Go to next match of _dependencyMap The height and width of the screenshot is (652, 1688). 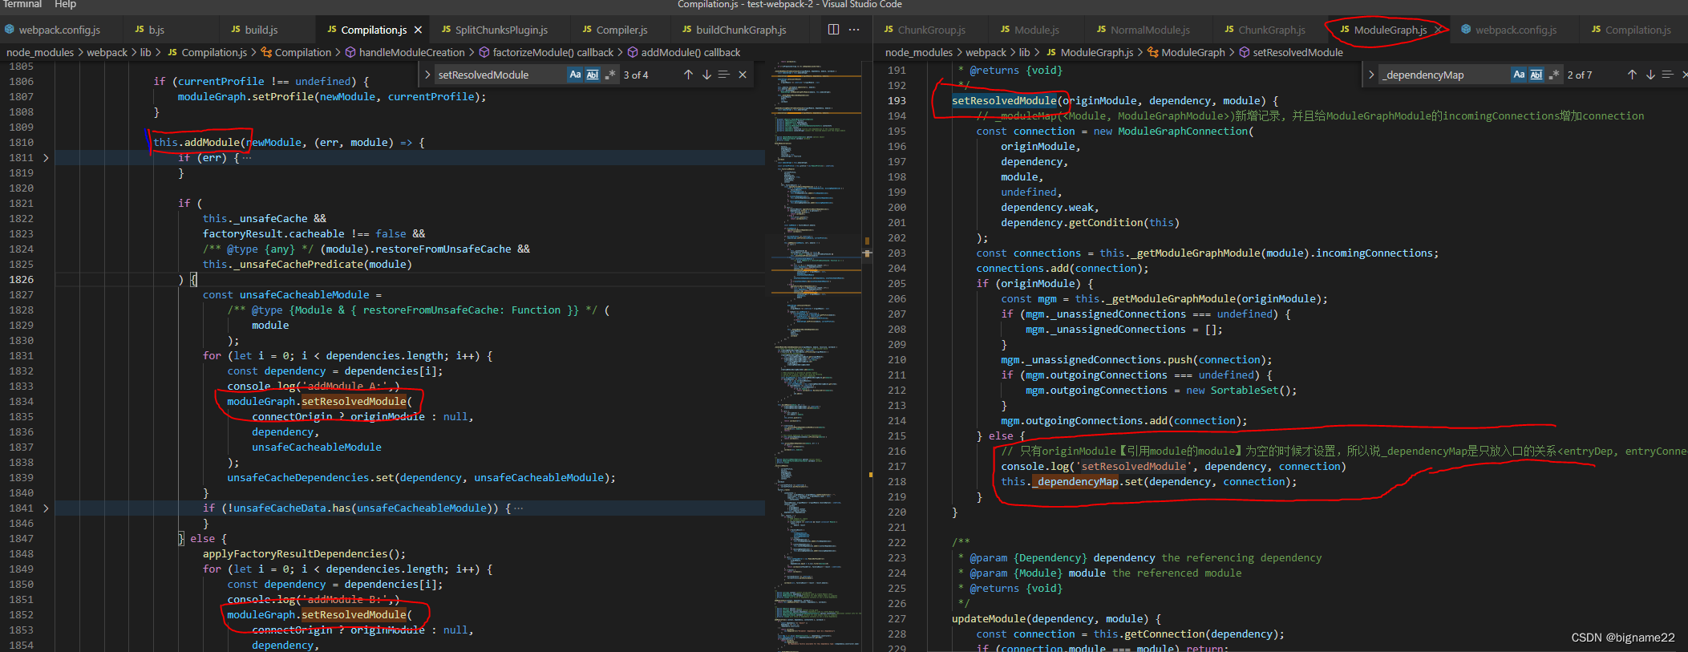(x=1650, y=75)
